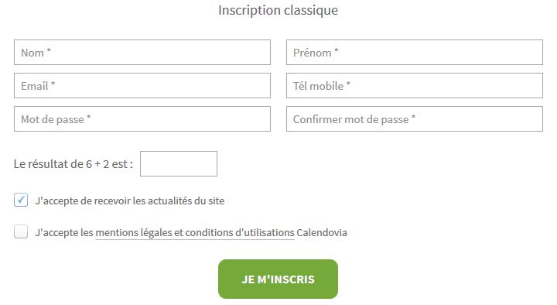Image resolution: width=557 pixels, height=305 pixels.
Task: Click the asterisk after Tél mobile
Action: (x=348, y=84)
